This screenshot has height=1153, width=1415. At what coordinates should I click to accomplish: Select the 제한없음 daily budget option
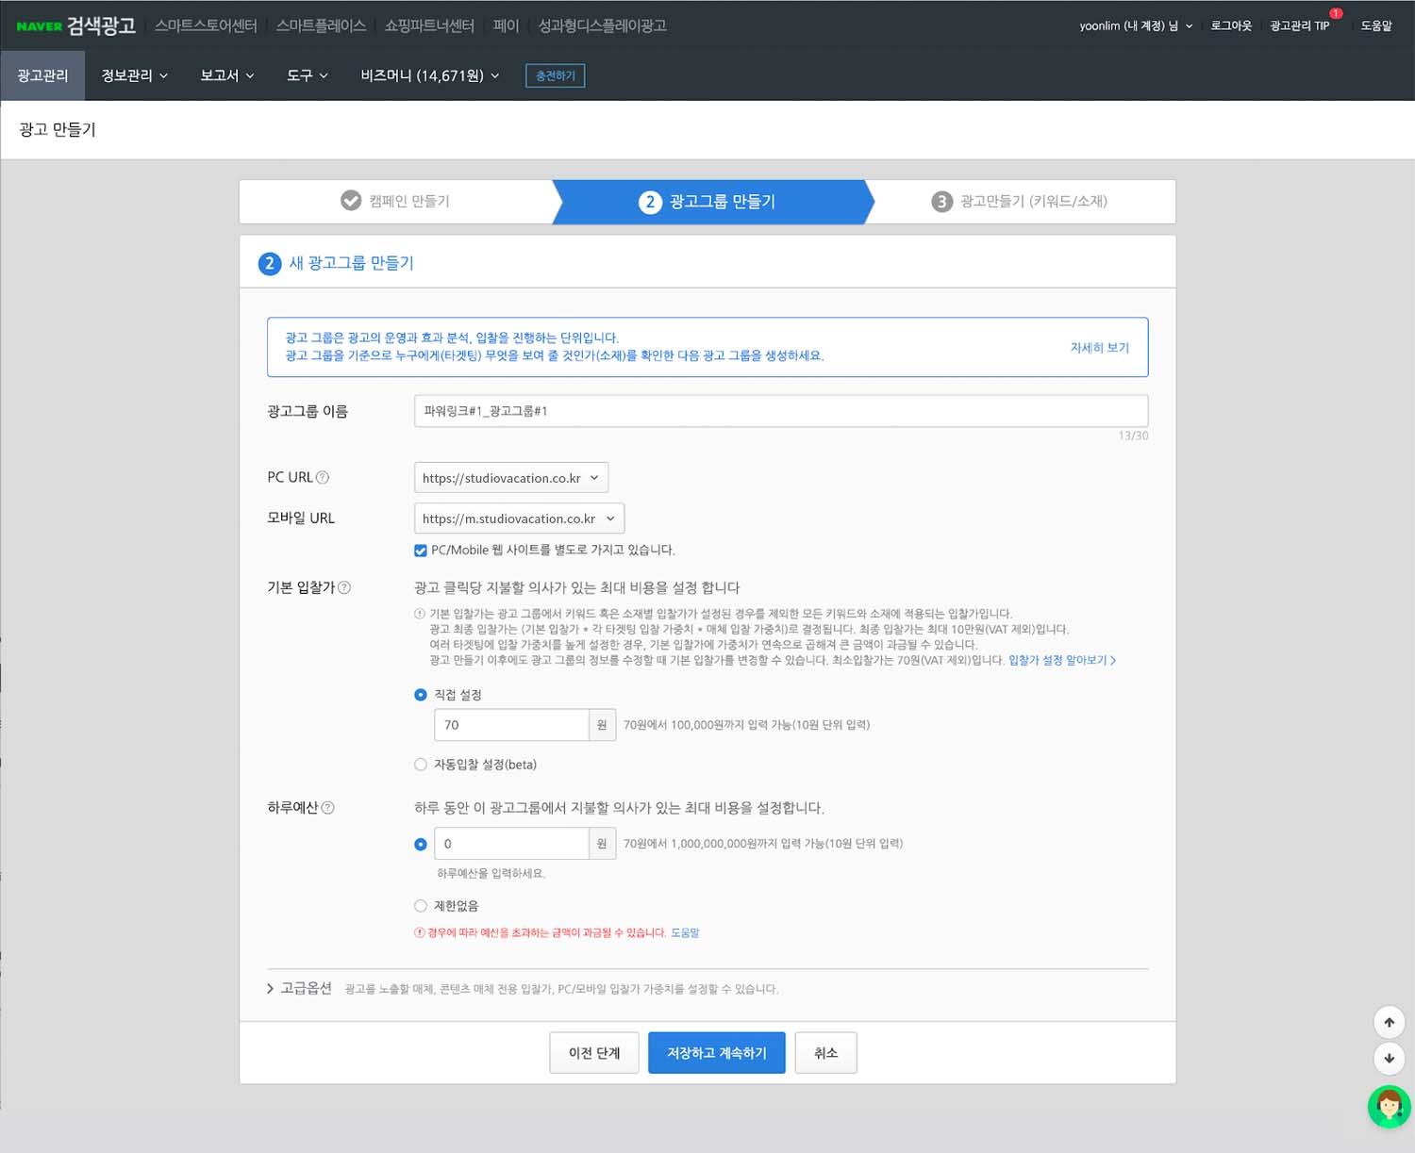point(421,906)
